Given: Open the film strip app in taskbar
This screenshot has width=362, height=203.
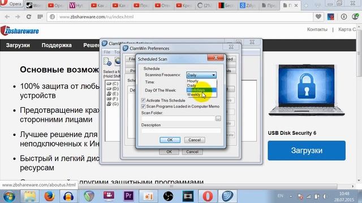Looking at the screenshot, I should click(x=188, y=196).
